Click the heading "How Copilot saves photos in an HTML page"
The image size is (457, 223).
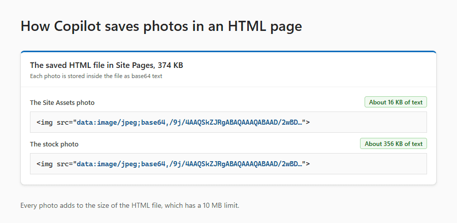pyautogui.click(x=161, y=26)
